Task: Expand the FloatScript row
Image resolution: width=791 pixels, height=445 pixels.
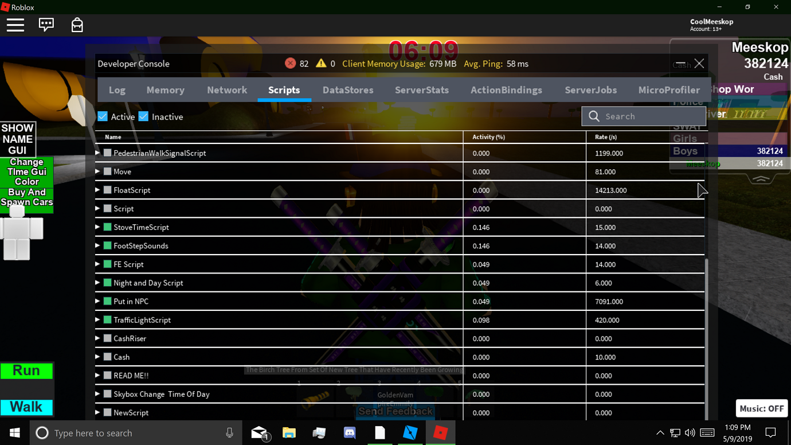Action: click(97, 190)
